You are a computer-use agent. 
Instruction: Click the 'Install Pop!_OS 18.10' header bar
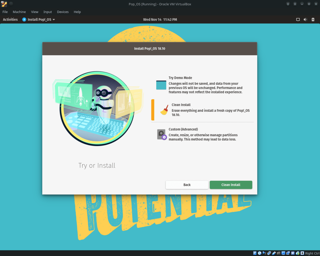[150, 49]
